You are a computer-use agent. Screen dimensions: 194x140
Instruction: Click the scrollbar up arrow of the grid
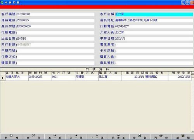(193, 73)
